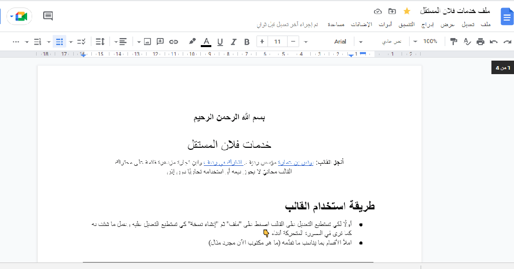Click the document title ملف خدمات فلان المستقل
This screenshot has width=514, height=269.
coord(455,11)
